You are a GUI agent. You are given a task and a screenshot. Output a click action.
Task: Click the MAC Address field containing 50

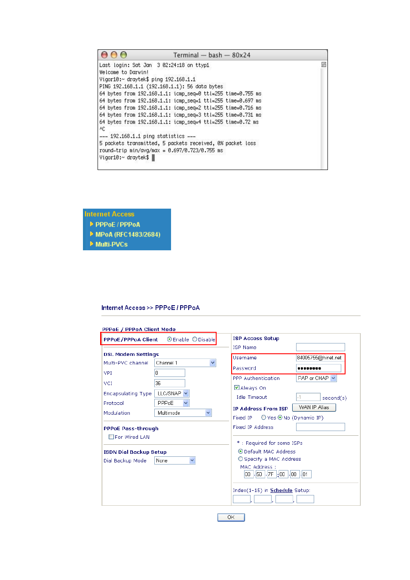(x=260, y=474)
